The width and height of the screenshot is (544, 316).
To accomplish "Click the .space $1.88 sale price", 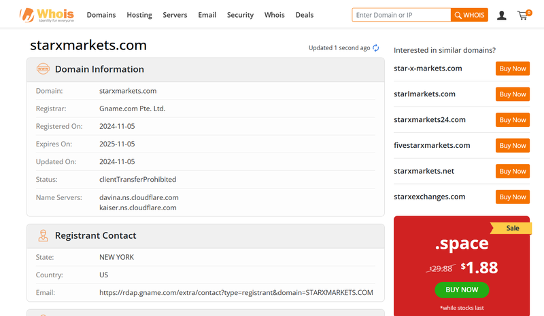I will 479,268.
